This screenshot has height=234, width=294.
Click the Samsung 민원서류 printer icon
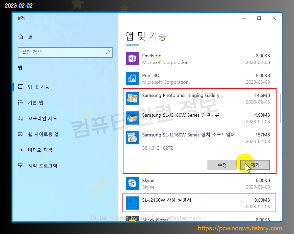pos(132,118)
